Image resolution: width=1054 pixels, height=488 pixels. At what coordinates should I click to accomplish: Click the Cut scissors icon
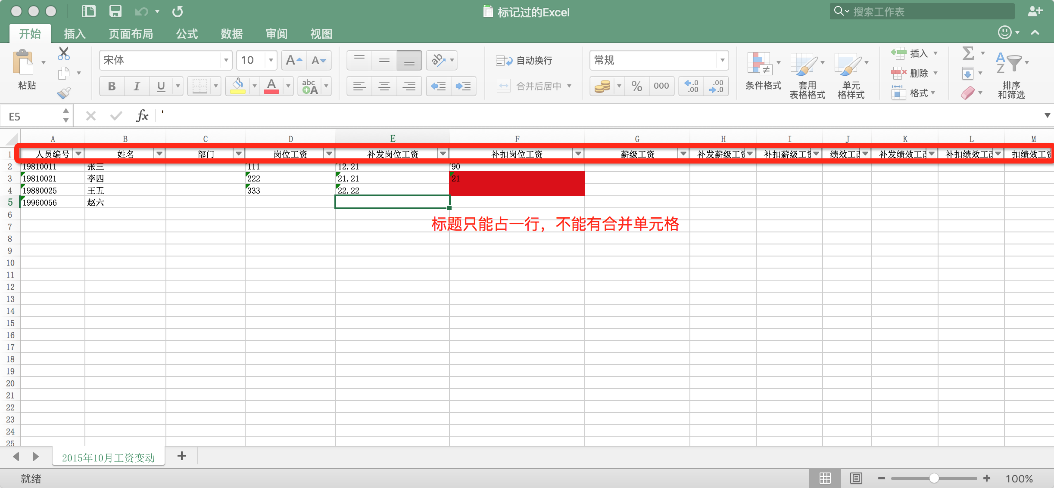(x=64, y=53)
